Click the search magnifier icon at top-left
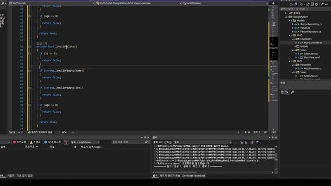Viewport: 331px width, 186px height. coord(3,3)
